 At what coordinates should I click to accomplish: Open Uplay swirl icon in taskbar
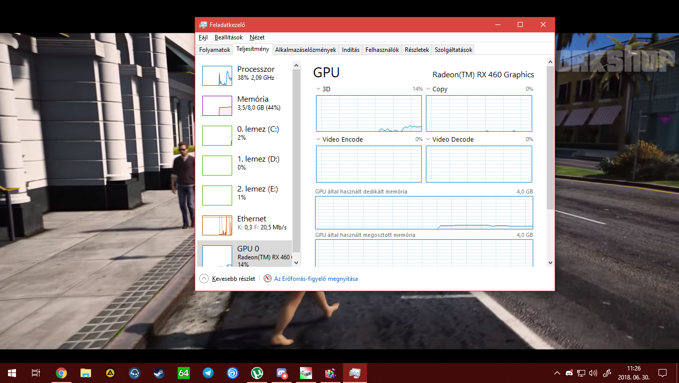(233, 373)
